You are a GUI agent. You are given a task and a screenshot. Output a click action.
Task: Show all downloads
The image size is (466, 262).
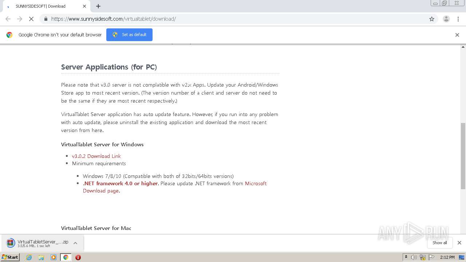point(440,243)
